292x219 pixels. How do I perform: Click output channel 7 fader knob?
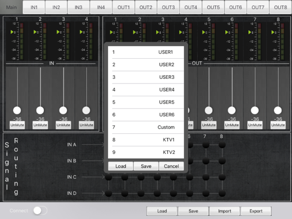(x=255, y=111)
